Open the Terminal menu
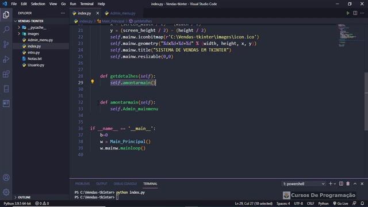Screen dimensions: 368x207 pyautogui.click(x=87, y=4)
